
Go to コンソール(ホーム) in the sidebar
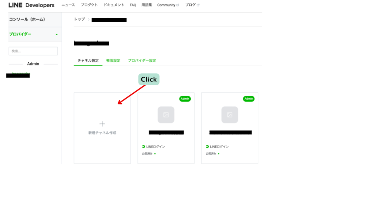pyautogui.click(x=27, y=19)
